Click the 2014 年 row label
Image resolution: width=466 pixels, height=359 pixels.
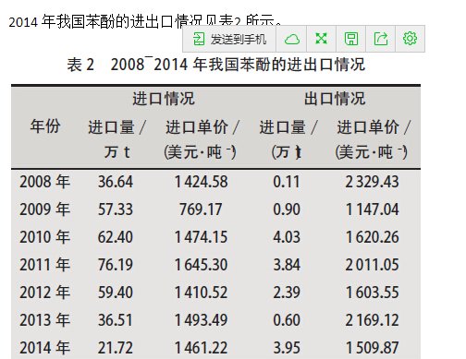pos(45,348)
